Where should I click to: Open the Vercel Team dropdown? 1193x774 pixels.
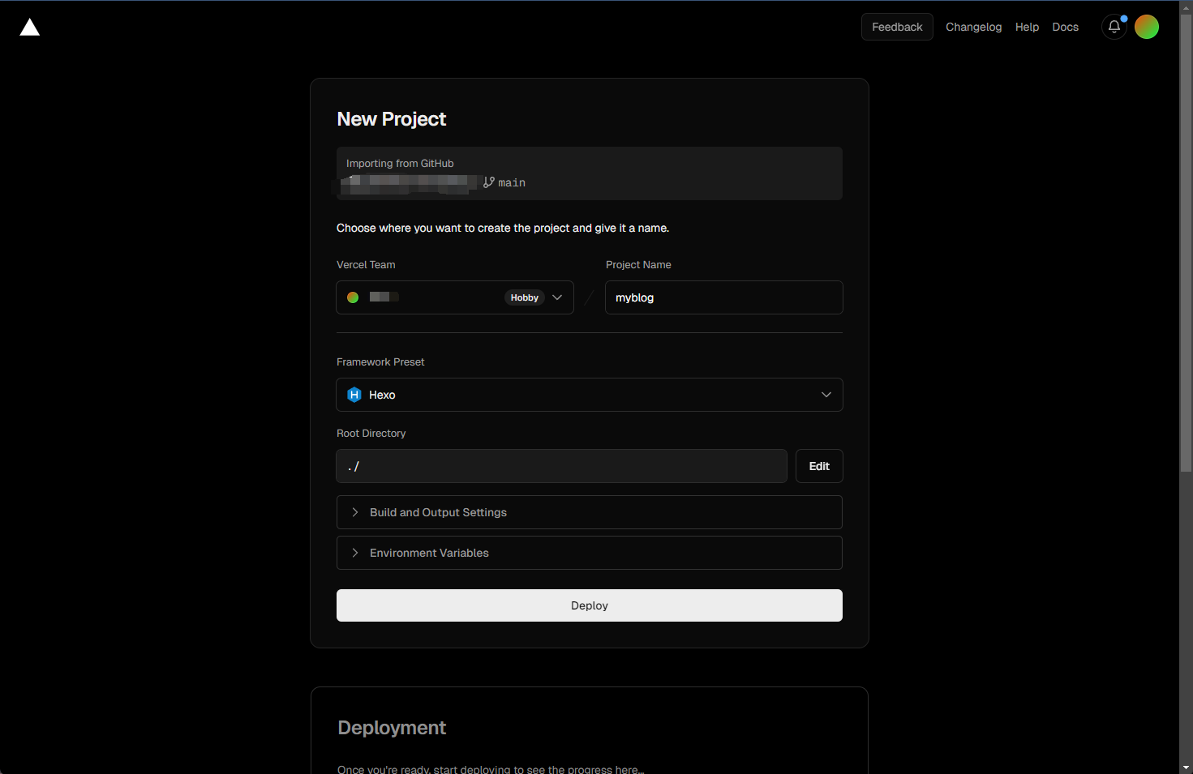pyautogui.click(x=455, y=297)
